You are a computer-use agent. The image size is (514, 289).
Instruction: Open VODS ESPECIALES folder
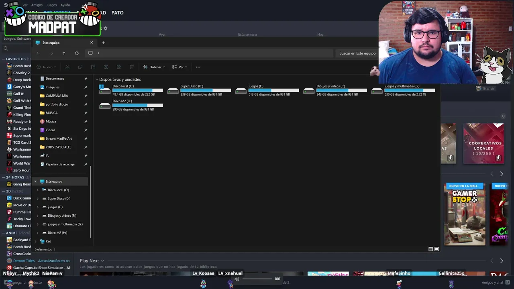(x=58, y=147)
